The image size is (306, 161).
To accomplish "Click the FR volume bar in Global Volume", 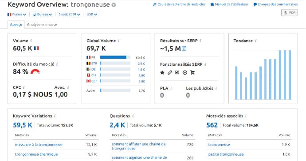I will [x=115, y=57].
